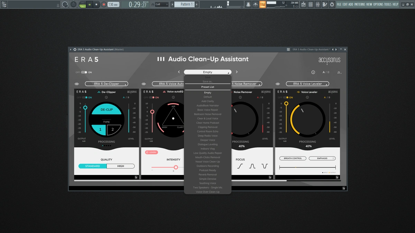Click Voice autoEQ intensity slider handle

pyautogui.click(x=176, y=167)
